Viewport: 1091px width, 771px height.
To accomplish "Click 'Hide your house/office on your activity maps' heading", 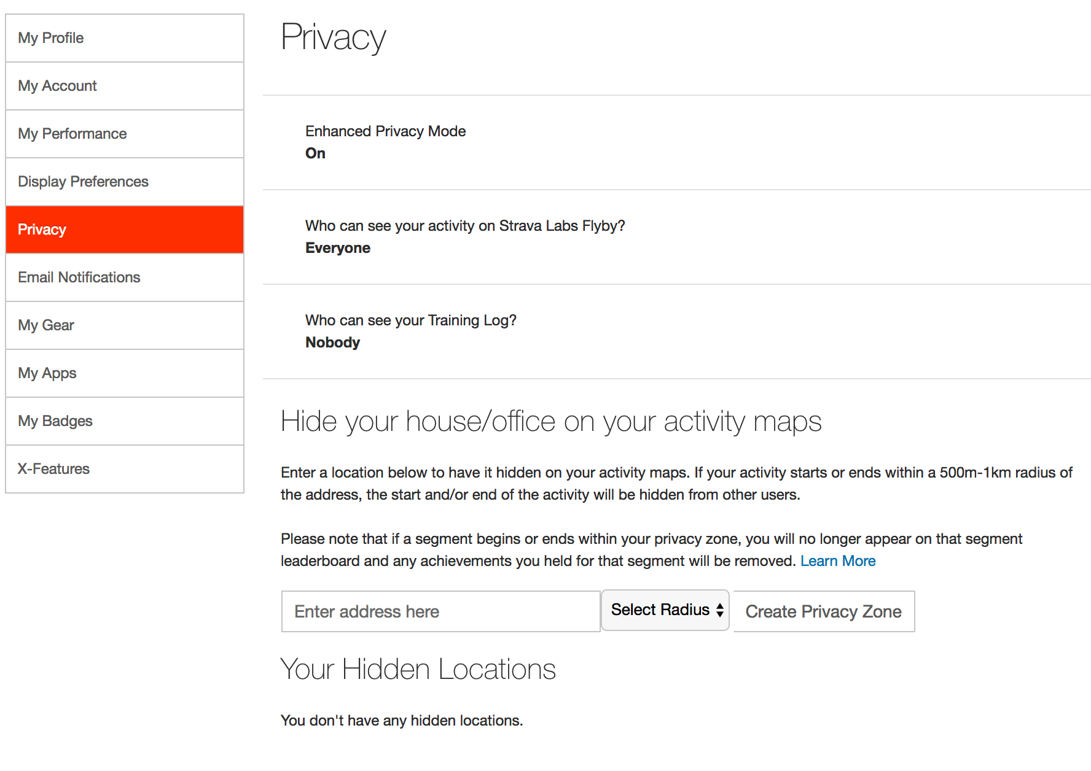I will 551,422.
